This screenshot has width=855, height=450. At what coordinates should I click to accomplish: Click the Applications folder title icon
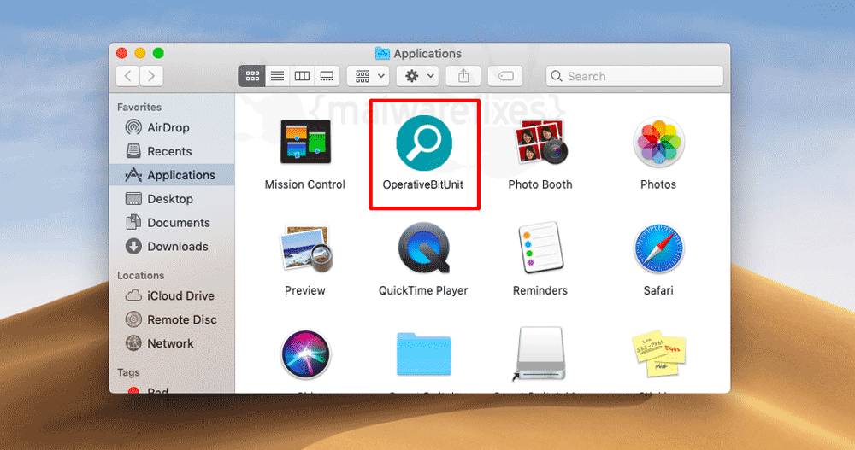tap(382, 54)
